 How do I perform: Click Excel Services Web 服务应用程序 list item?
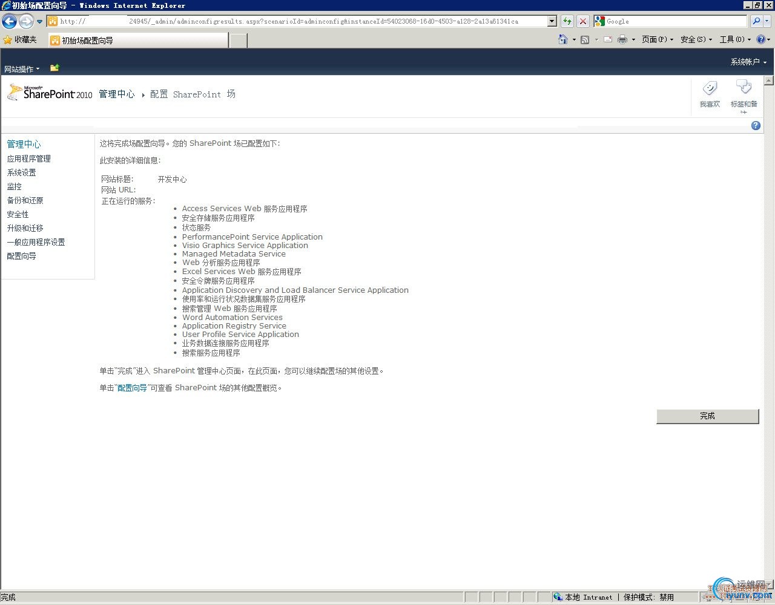click(242, 272)
